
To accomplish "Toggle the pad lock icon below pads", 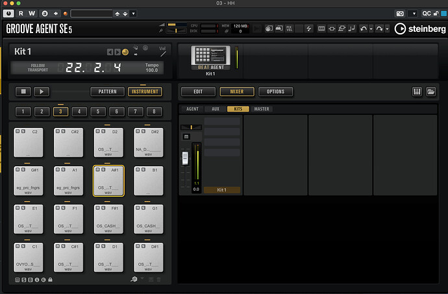I will pos(50,280).
